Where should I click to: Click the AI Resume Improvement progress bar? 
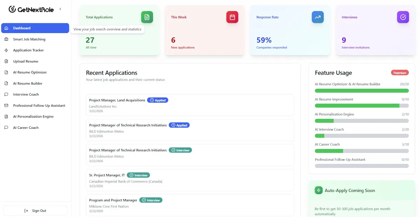click(362, 106)
